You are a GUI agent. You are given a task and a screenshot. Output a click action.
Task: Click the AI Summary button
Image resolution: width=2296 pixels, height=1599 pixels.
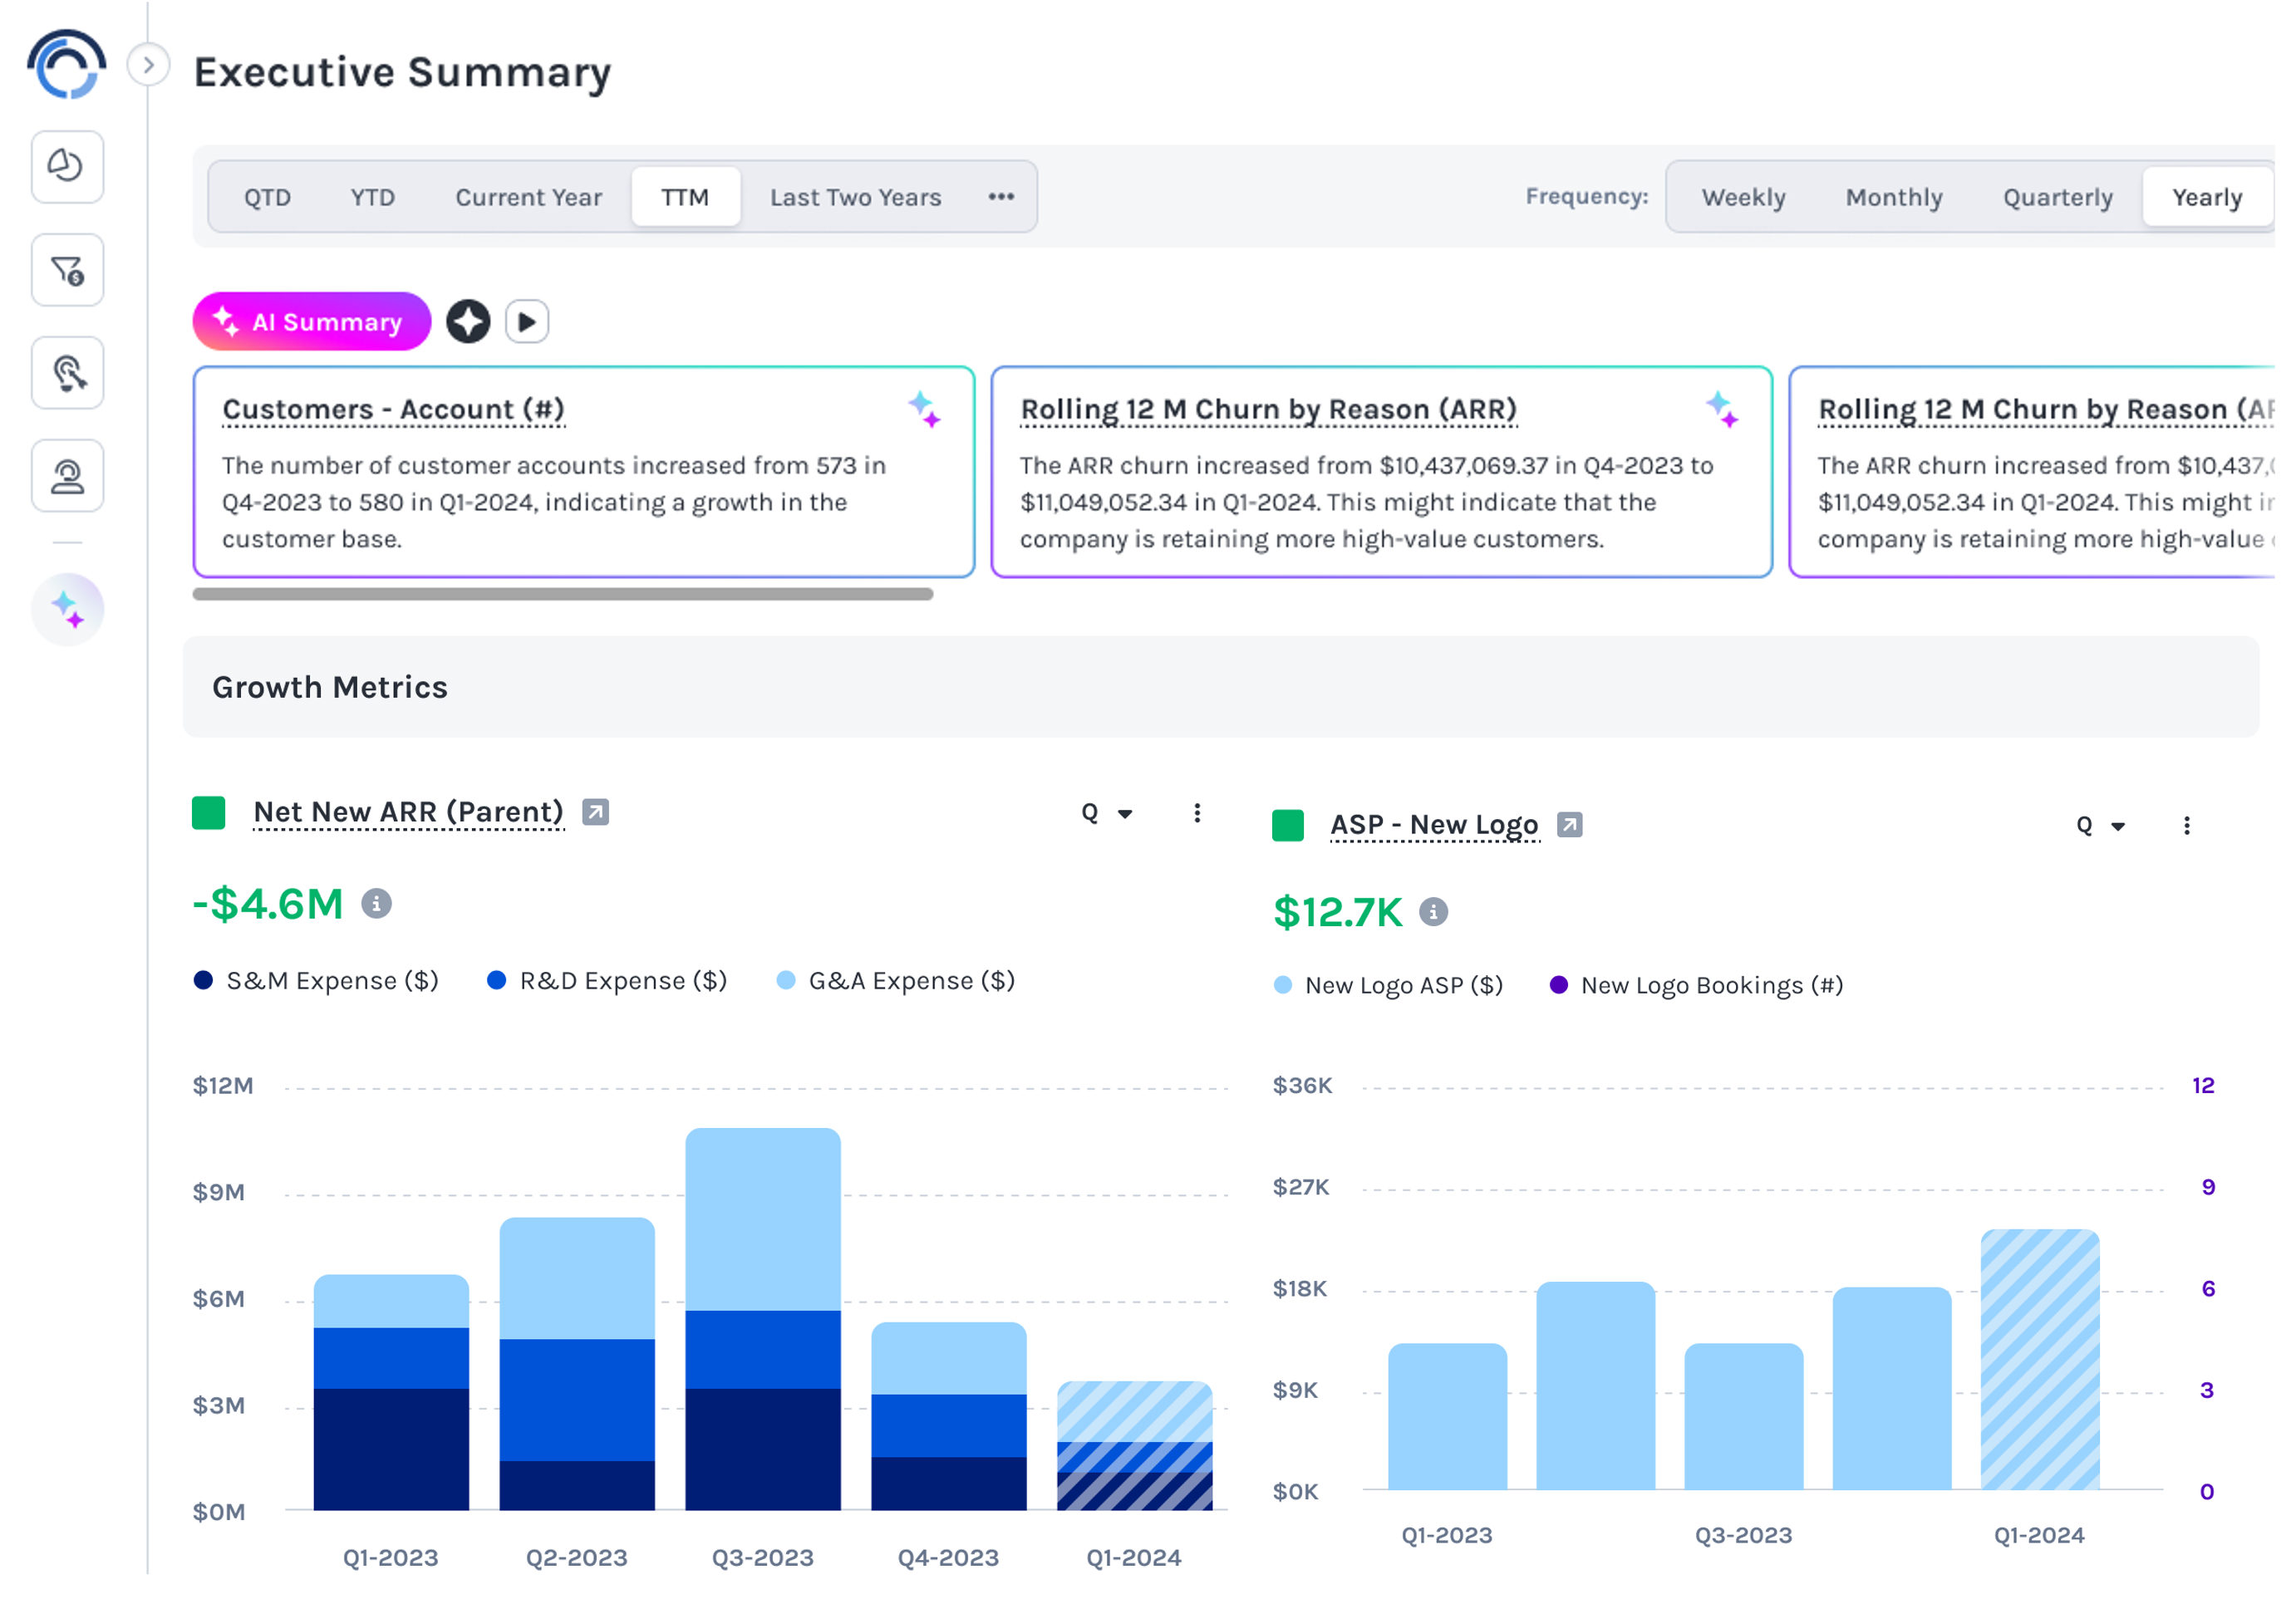click(x=311, y=321)
